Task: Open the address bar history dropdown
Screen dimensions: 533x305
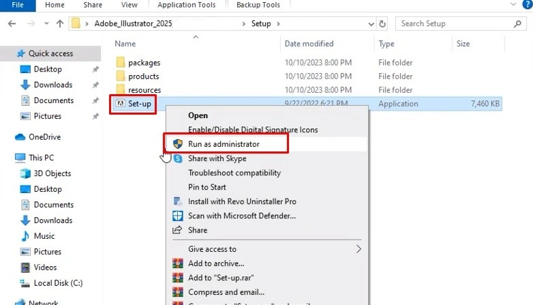Action: [371, 24]
